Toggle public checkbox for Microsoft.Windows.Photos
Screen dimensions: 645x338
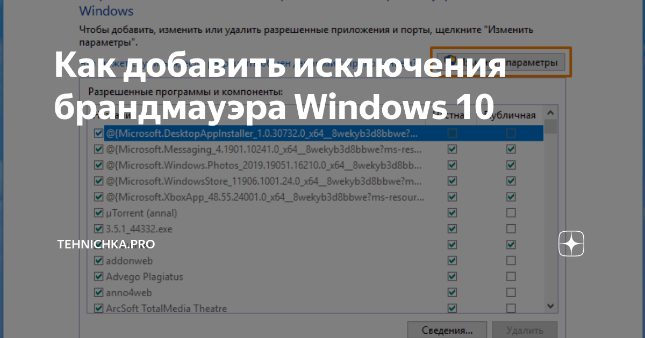[x=511, y=165]
